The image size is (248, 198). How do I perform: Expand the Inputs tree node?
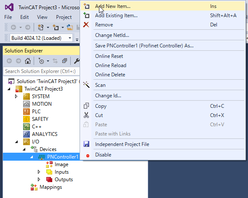tap(39, 172)
